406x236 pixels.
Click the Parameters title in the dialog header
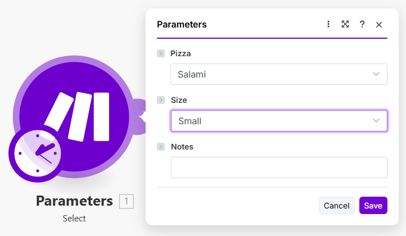(182, 25)
